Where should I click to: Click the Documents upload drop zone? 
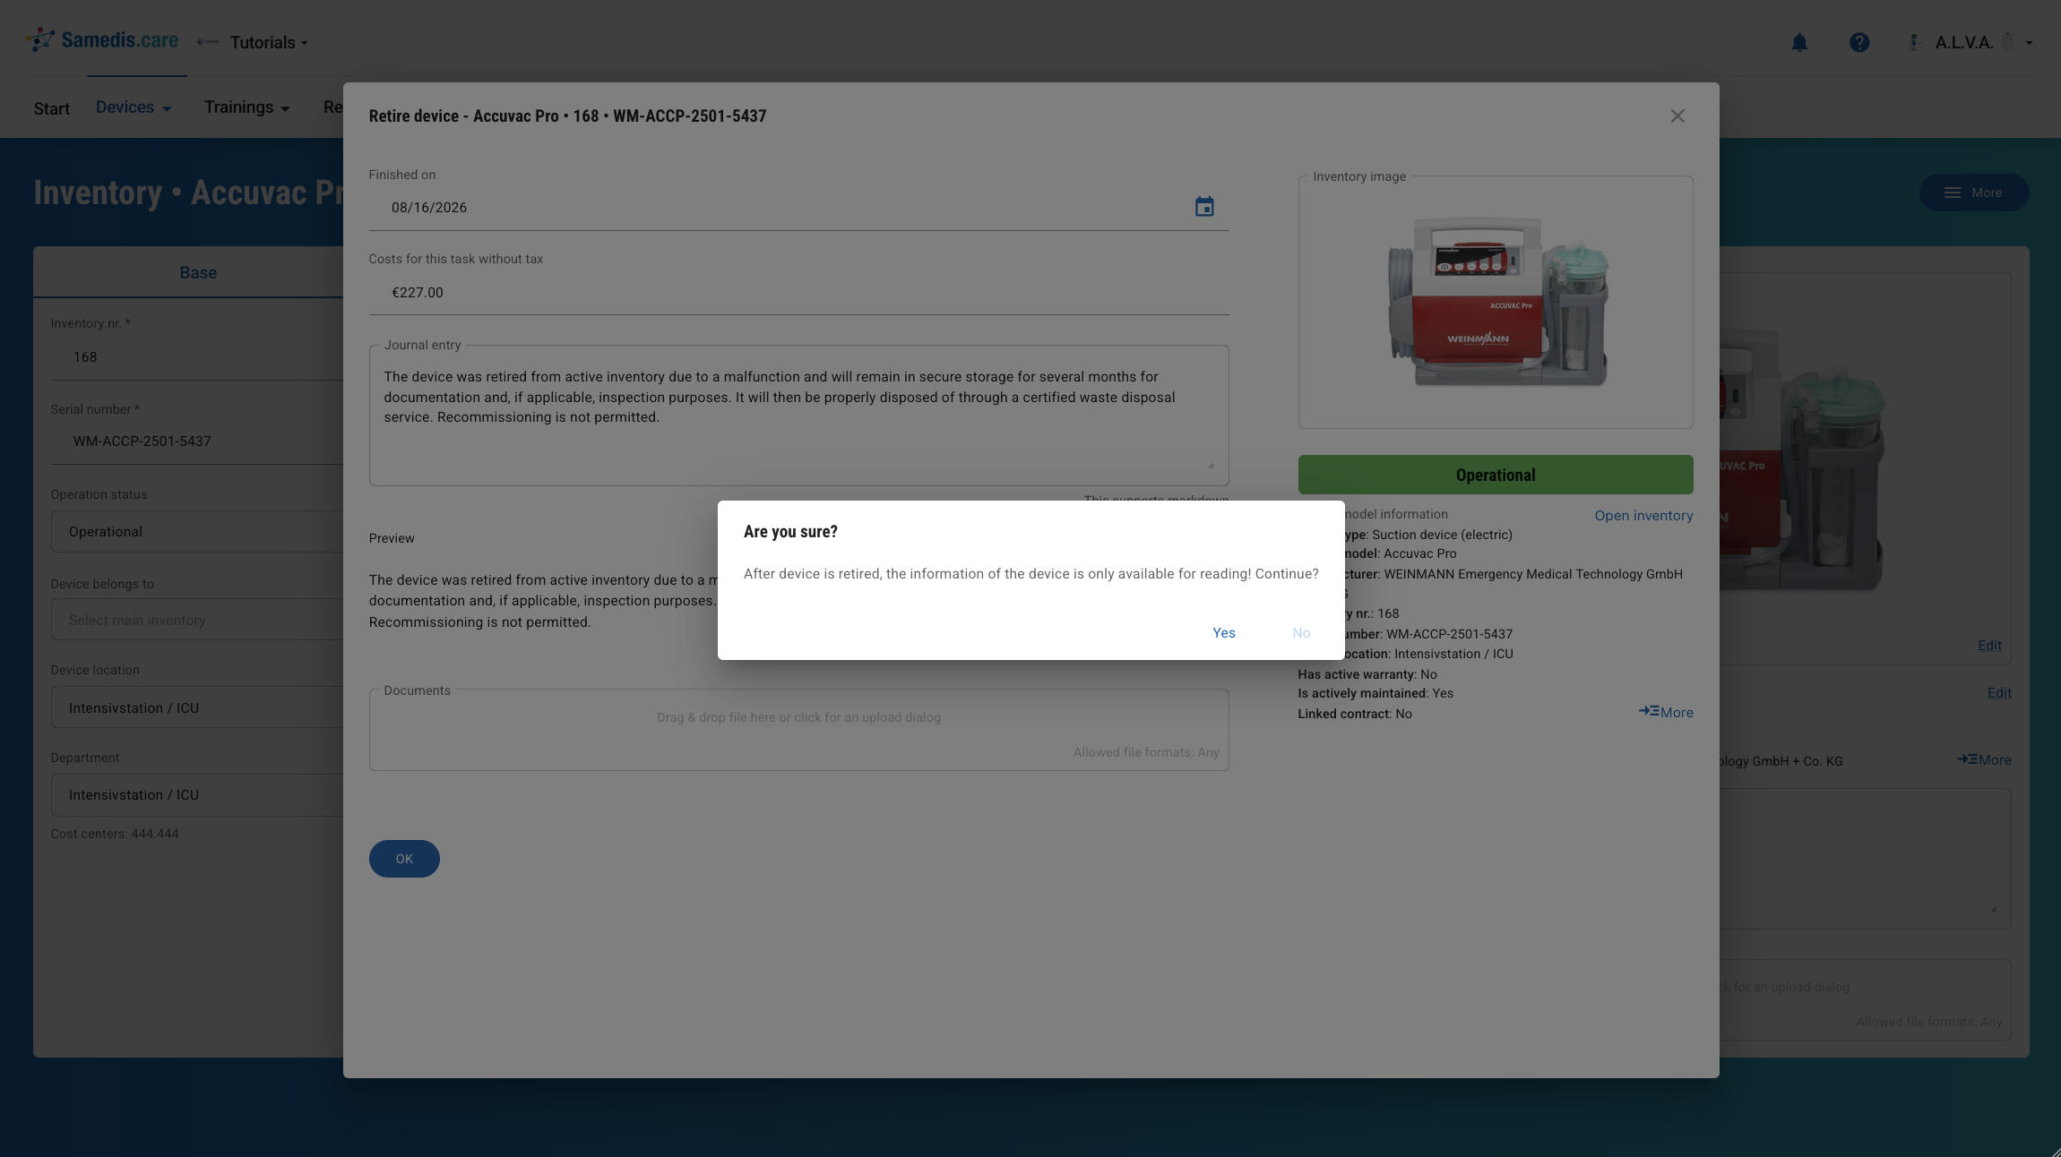click(798, 730)
